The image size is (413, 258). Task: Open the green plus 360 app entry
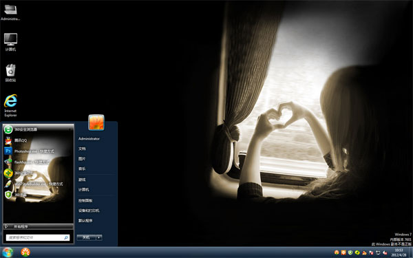(38, 173)
